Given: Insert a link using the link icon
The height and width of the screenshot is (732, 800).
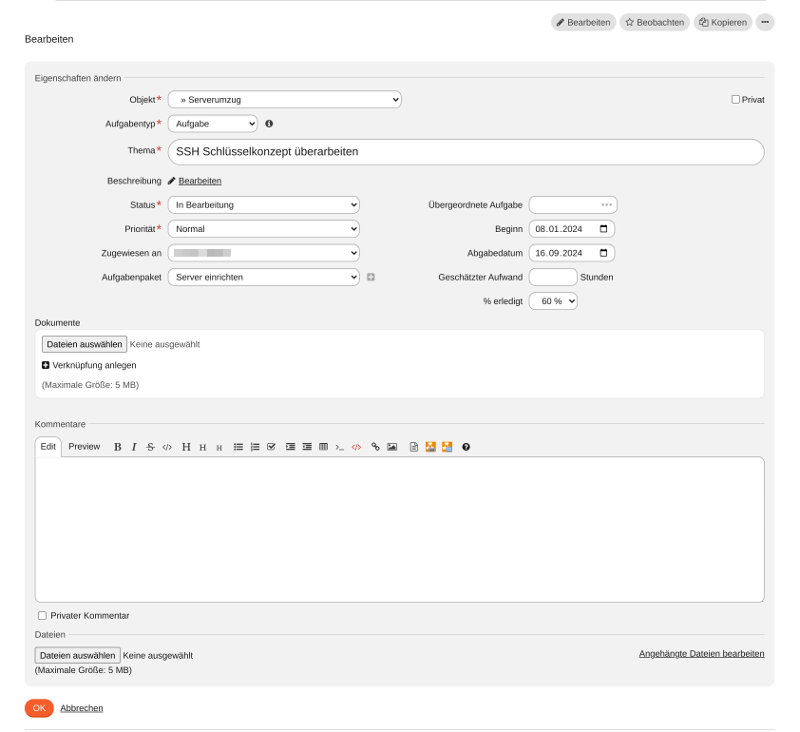Looking at the screenshot, I should [375, 447].
